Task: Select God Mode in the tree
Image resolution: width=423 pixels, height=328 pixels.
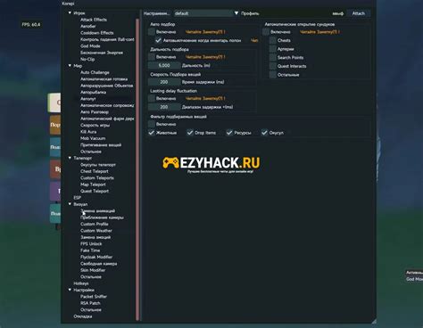Action: (x=90, y=46)
